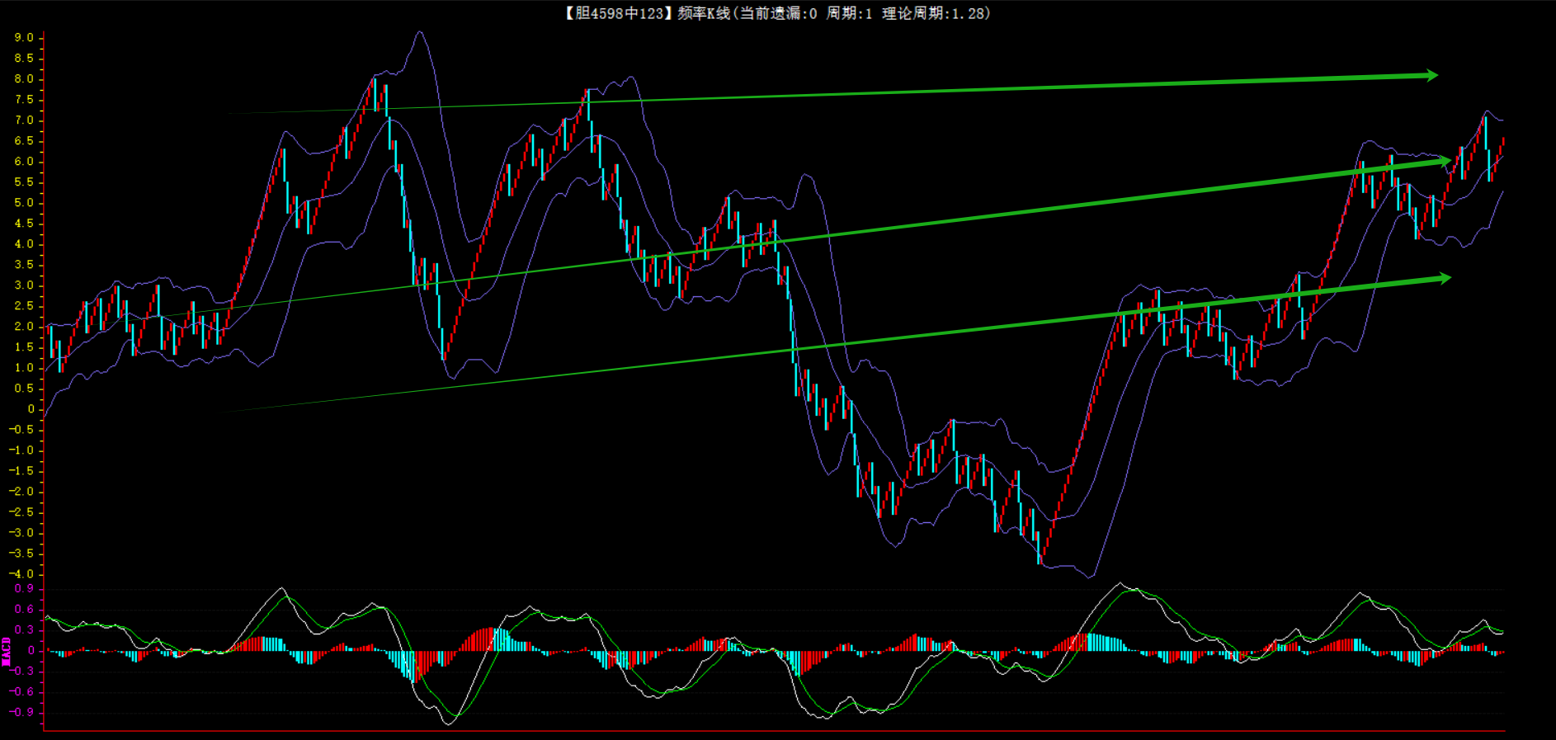Click the 9.0 label on the price axis

pyautogui.click(x=24, y=38)
